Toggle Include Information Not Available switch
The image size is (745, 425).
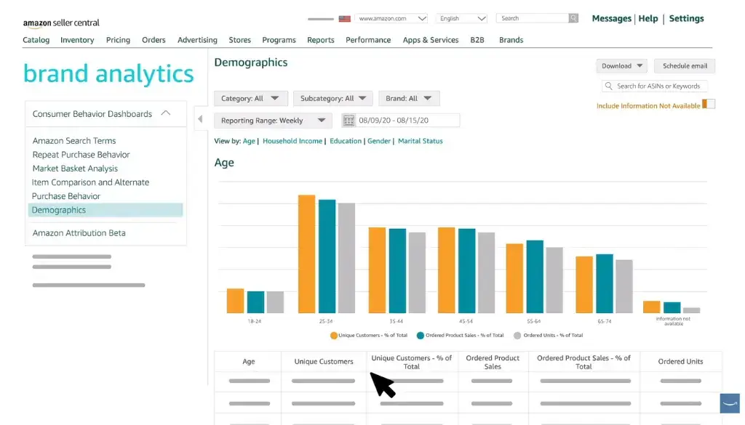[x=709, y=104]
